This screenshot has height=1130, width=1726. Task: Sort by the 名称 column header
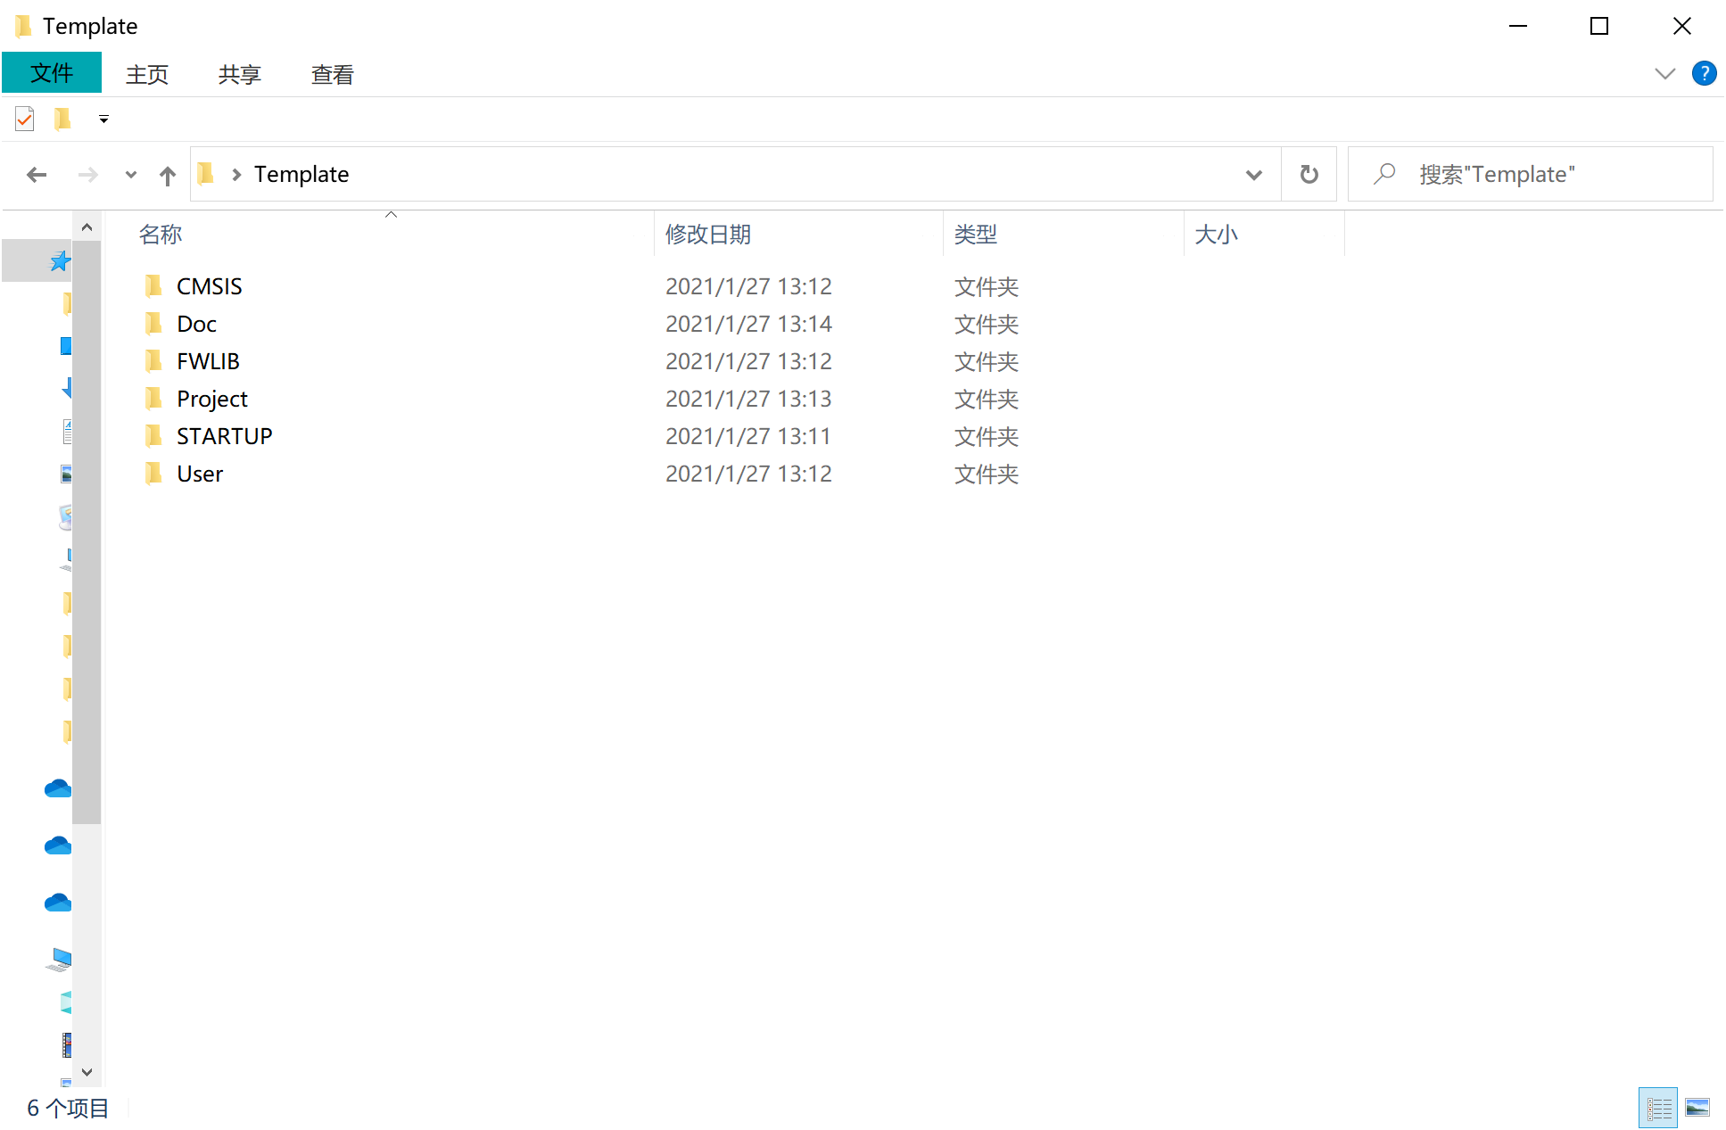pos(161,235)
